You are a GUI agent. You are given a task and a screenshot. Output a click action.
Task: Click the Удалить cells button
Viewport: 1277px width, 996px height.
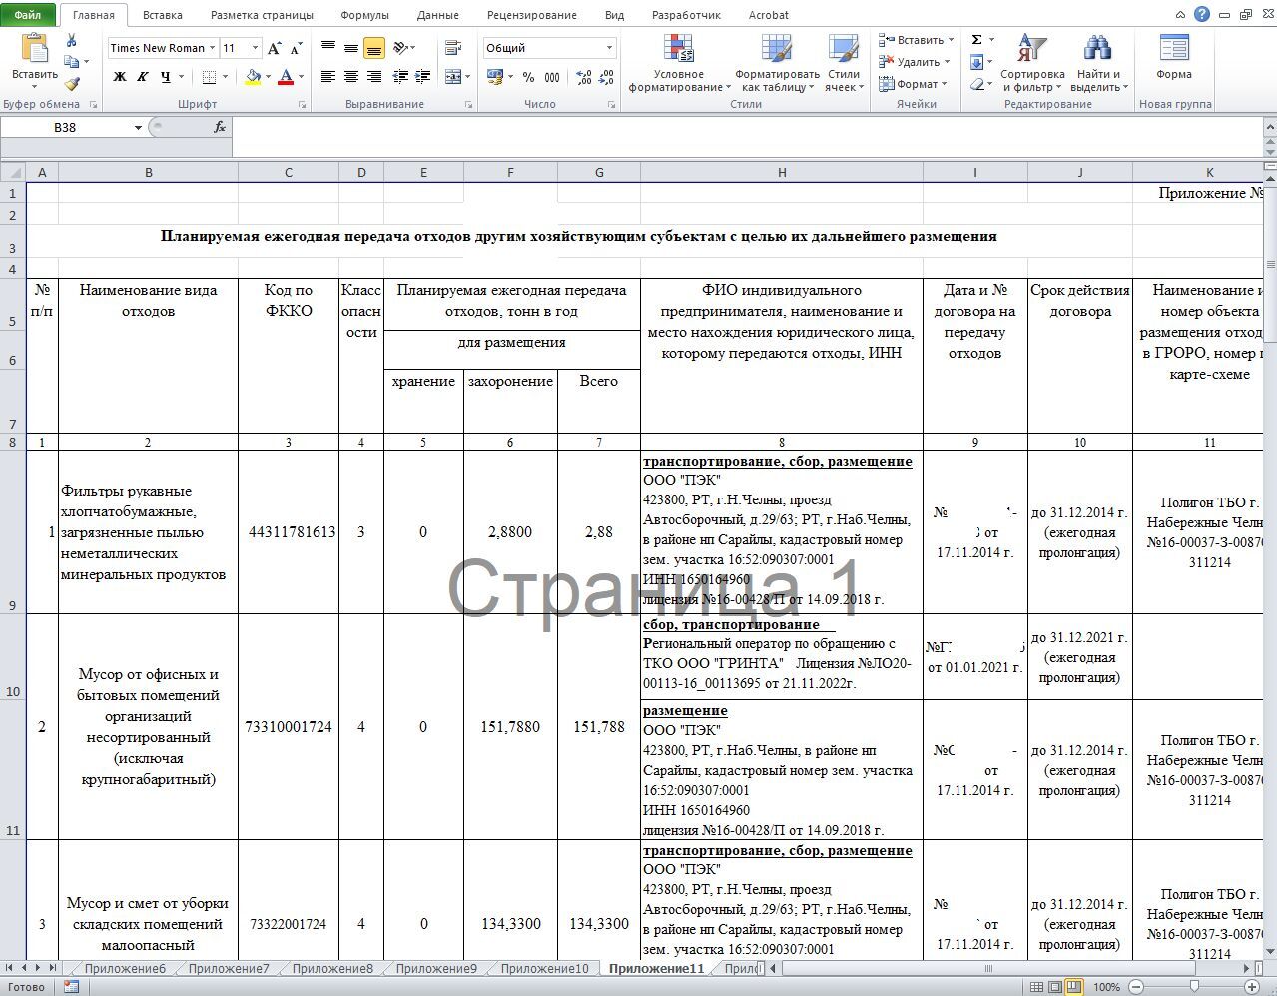tap(915, 62)
